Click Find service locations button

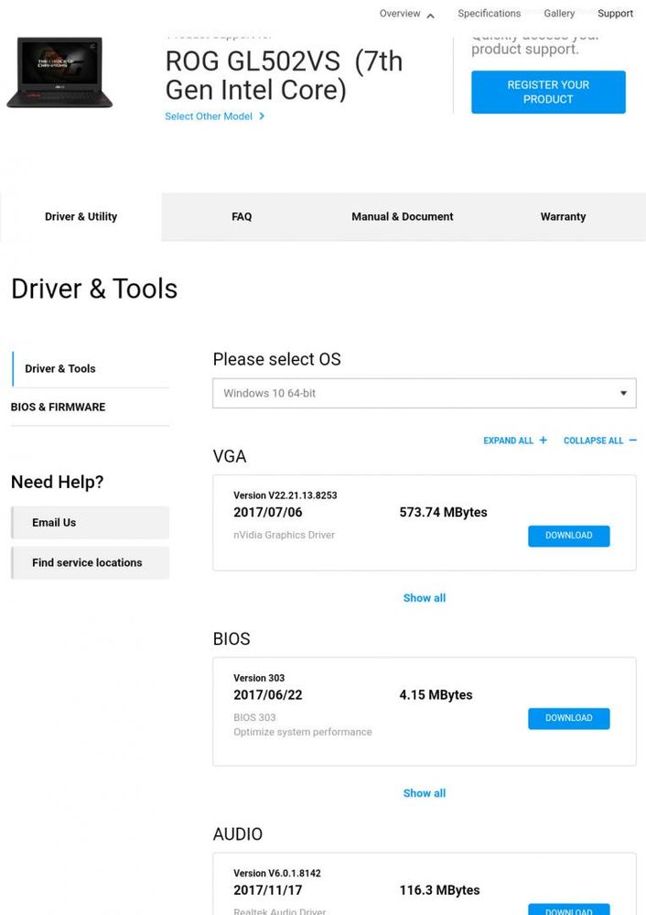(x=91, y=562)
